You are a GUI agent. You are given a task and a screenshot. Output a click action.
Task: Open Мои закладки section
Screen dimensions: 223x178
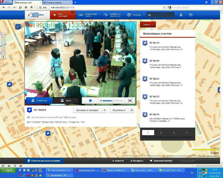[63, 15]
